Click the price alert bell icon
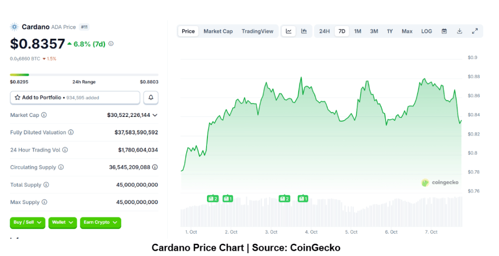Viewport: 499px width, 256px height. coord(151,97)
